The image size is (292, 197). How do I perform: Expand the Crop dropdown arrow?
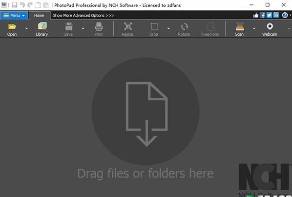(x=168, y=28)
